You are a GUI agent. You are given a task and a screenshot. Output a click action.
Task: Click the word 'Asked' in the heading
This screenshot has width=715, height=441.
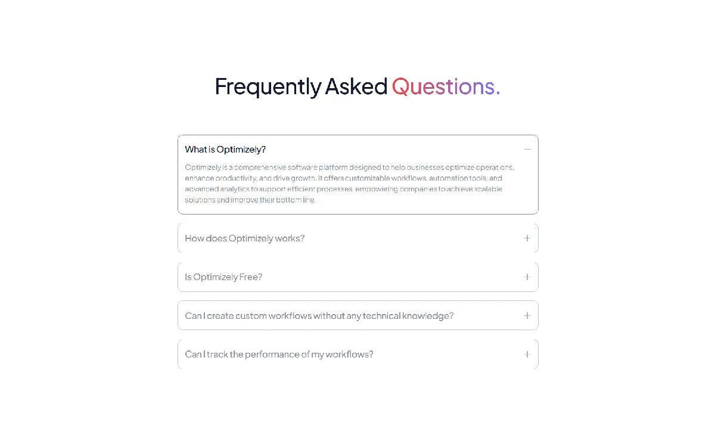click(x=356, y=87)
